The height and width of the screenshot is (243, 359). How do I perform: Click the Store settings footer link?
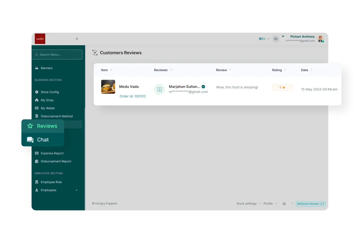(x=246, y=204)
